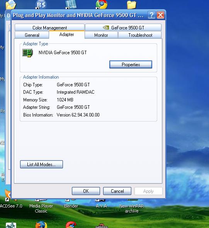The image size is (209, 228).
Task: Click the dialog help question mark icon
Action: click(151, 15)
